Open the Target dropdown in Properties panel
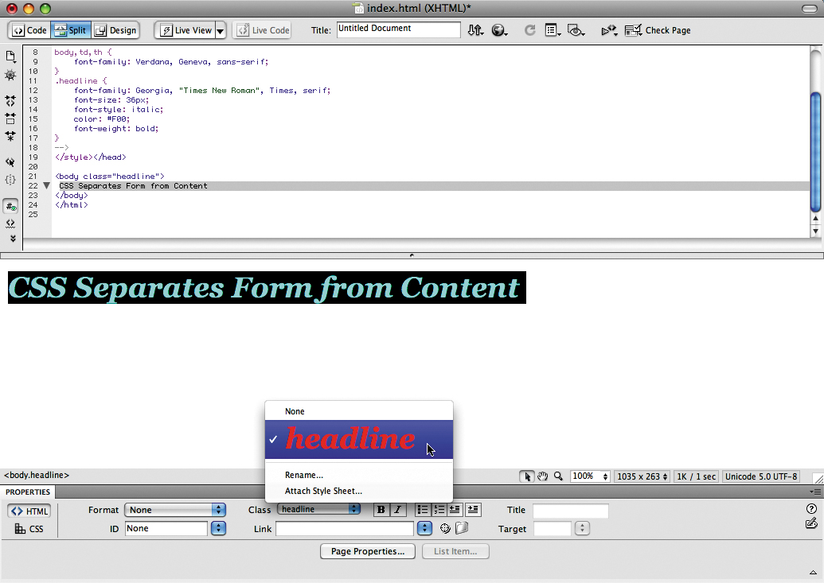The image size is (824, 583). coord(581,529)
